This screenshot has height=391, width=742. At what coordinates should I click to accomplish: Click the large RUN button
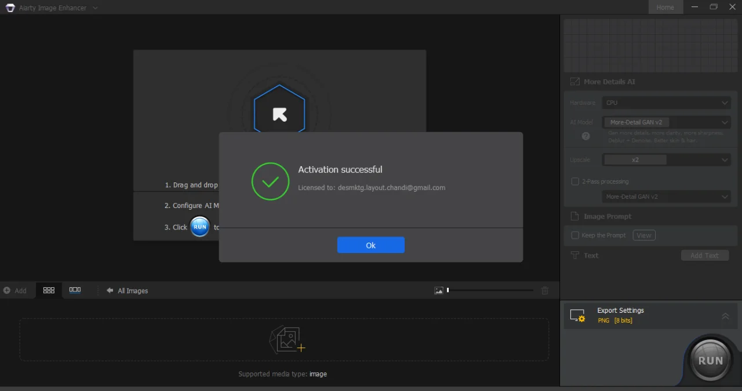click(x=710, y=360)
